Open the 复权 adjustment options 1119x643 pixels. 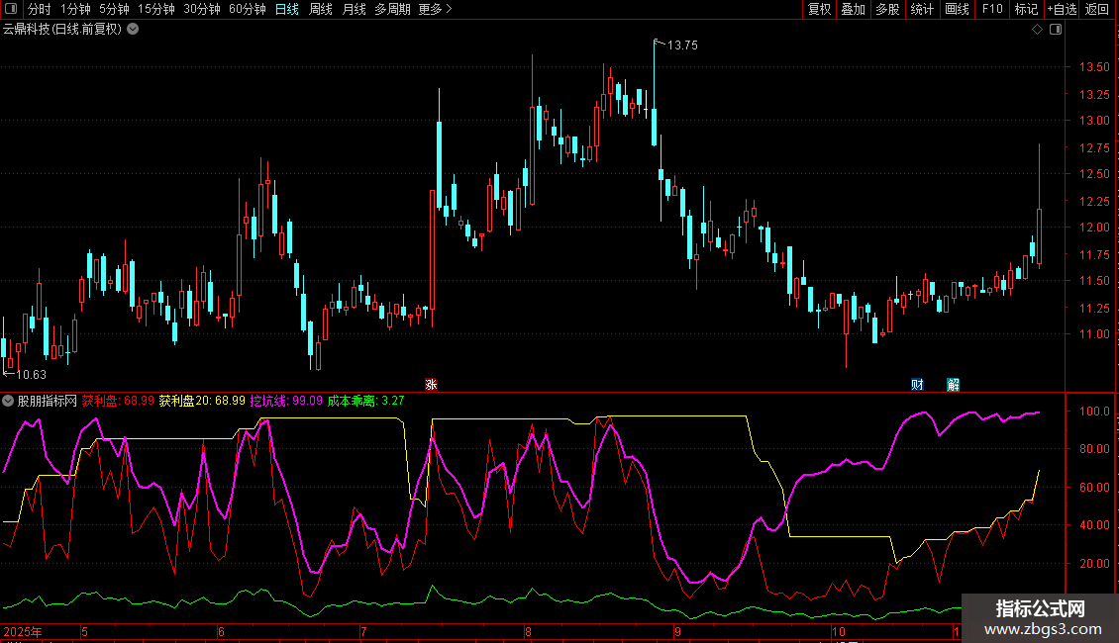pyautogui.click(x=819, y=10)
